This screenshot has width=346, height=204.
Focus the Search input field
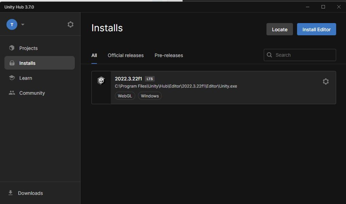tap(300, 55)
